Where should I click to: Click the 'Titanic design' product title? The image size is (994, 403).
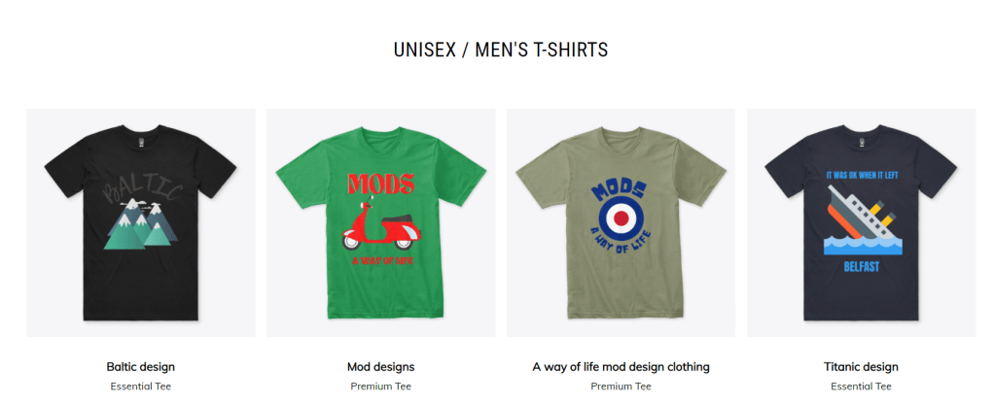[861, 367]
